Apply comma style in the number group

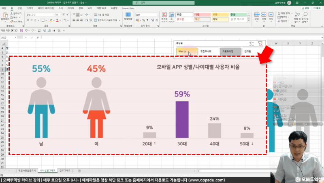(147, 20)
